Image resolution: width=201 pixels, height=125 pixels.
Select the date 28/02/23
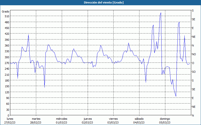pos(36,122)
